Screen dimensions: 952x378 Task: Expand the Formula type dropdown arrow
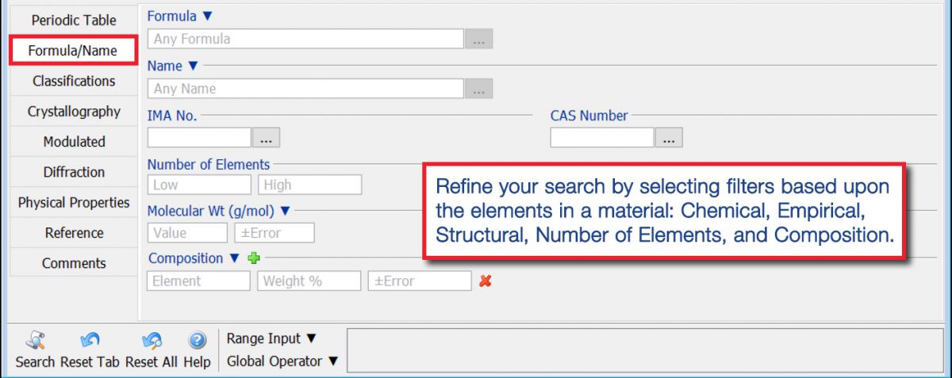pyautogui.click(x=208, y=16)
